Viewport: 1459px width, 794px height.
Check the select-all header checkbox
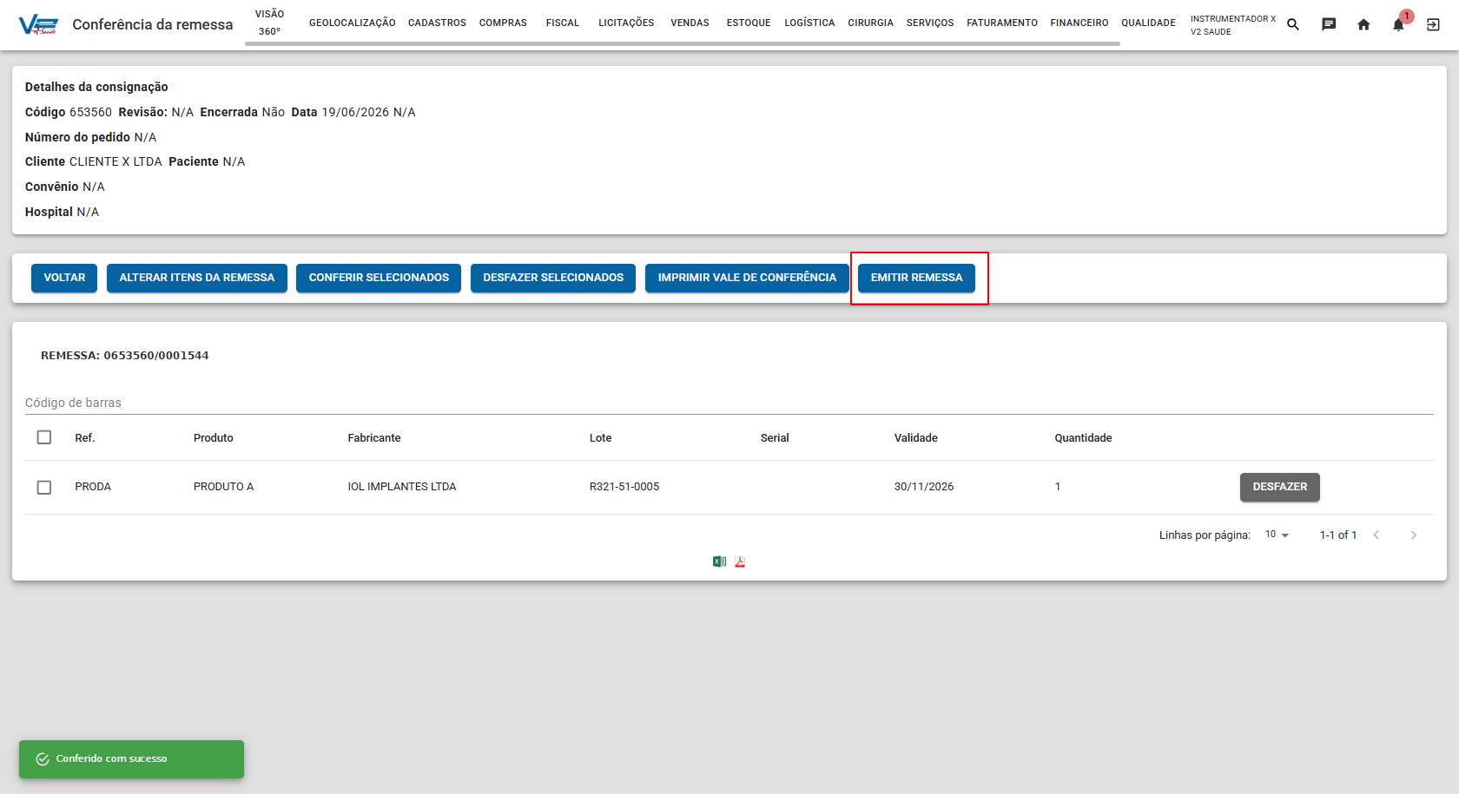44,437
